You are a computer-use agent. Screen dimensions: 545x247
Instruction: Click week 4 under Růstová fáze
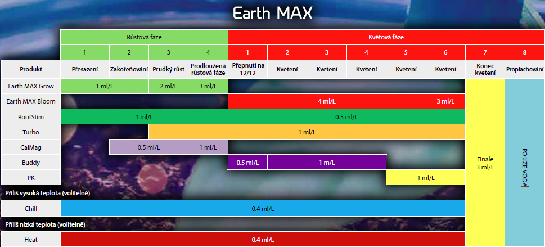pyautogui.click(x=208, y=52)
